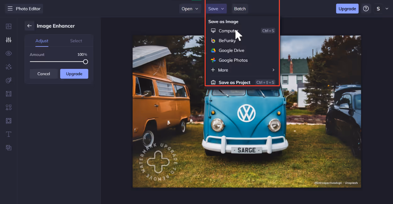This screenshot has width=393, height=204.
Task: Open the Frames sidebar icon
Action: pos(8,94)
